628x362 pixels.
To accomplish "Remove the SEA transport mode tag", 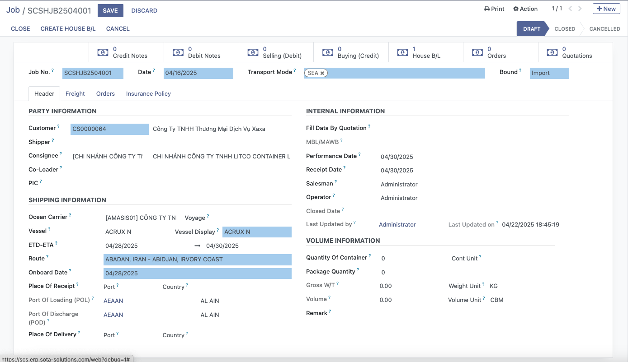I will point(322,73).
